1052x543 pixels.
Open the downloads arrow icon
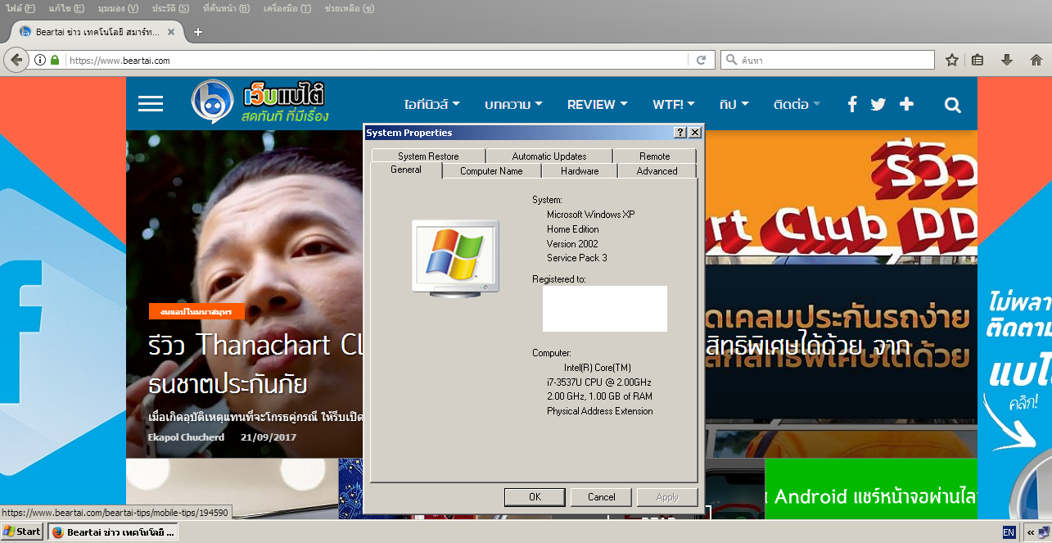[1007, 60]
